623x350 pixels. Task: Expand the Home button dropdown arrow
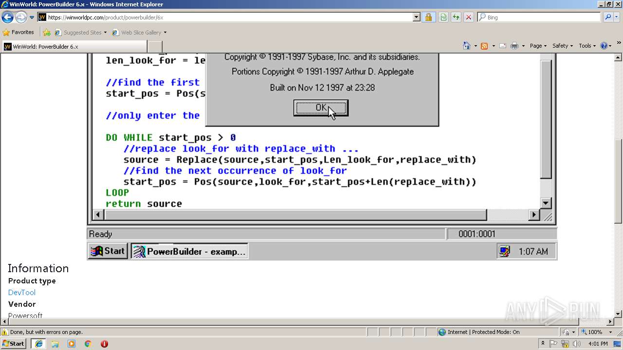click(x=476, y=46)
